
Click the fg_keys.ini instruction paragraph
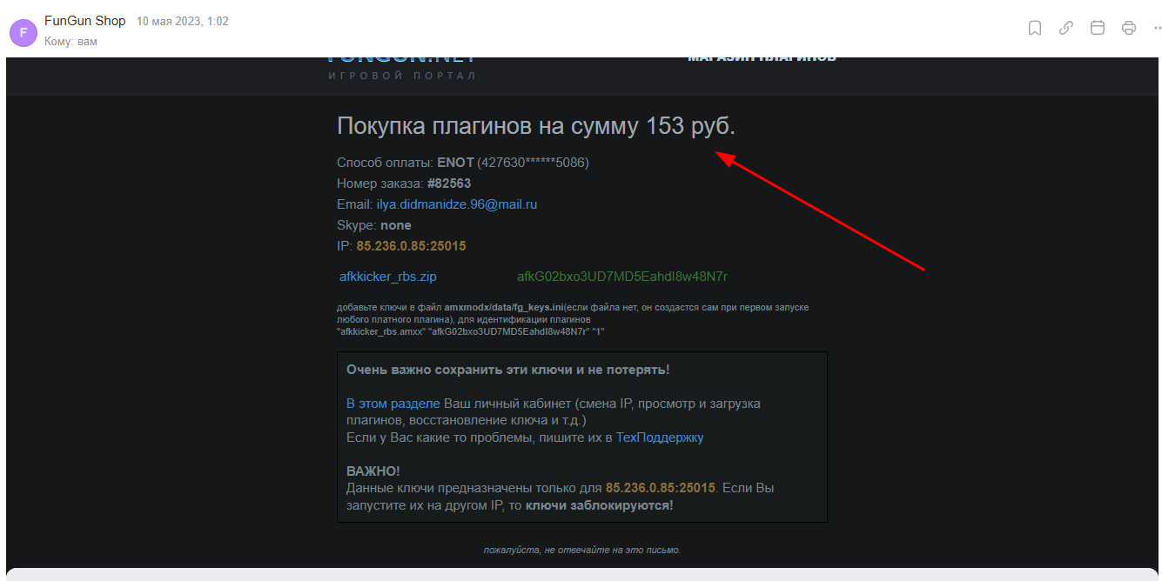[573, 319]
